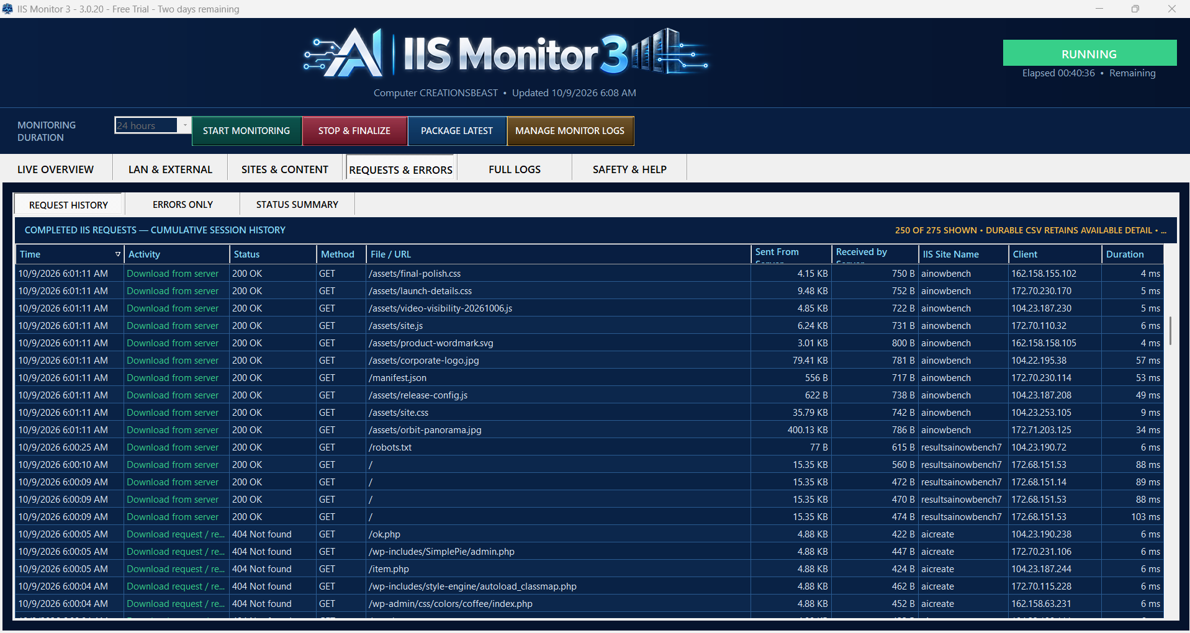Select the Request History sub-tab
Image resolution: width=1190 pixels, height=633 pixels.
pyautogui.click(x=68, y=205)
